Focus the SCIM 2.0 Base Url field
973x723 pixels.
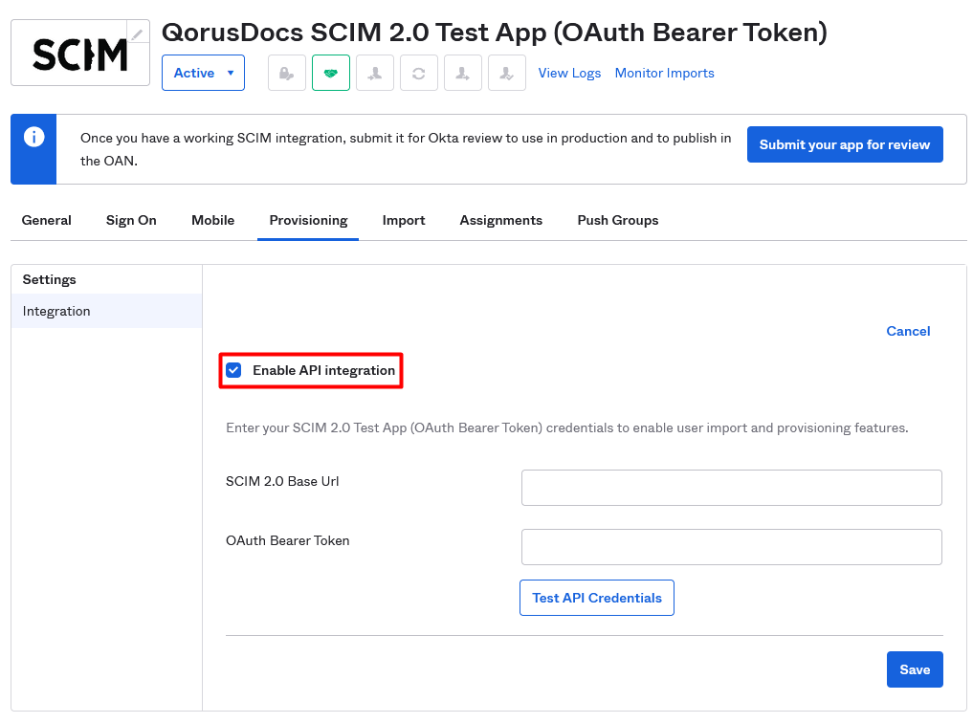tap(732, 488)
